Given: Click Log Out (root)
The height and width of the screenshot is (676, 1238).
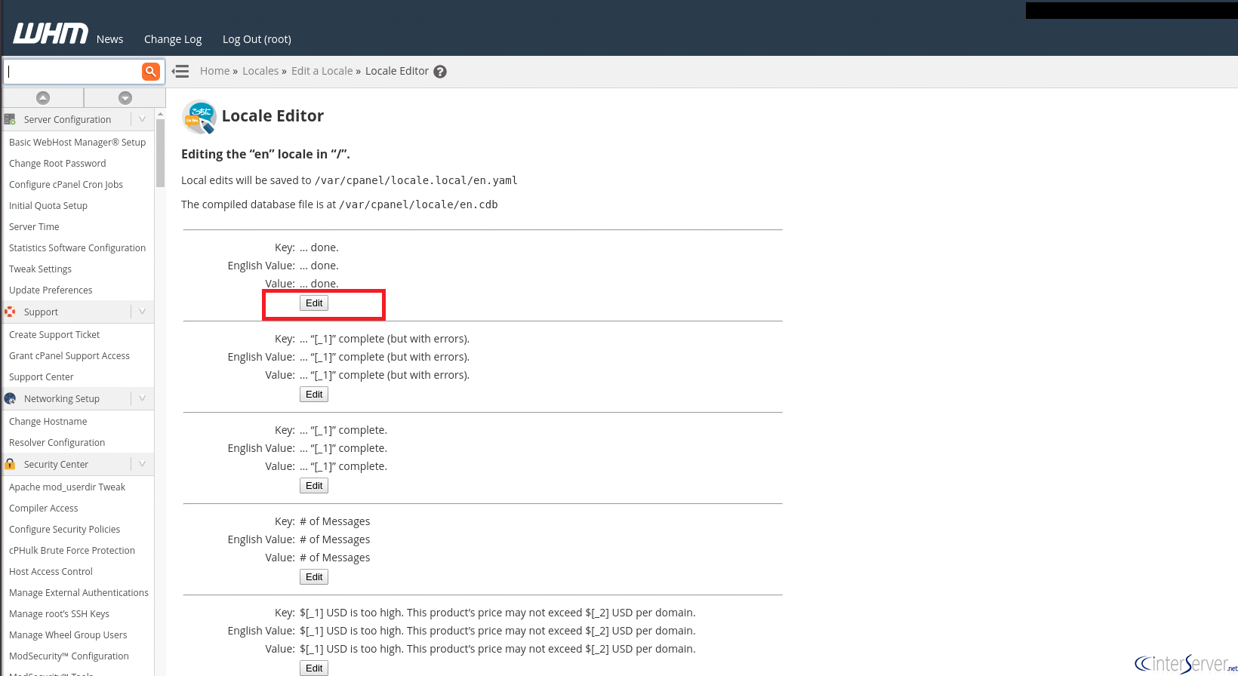Looking at the screenshot, I should [257, 39].
